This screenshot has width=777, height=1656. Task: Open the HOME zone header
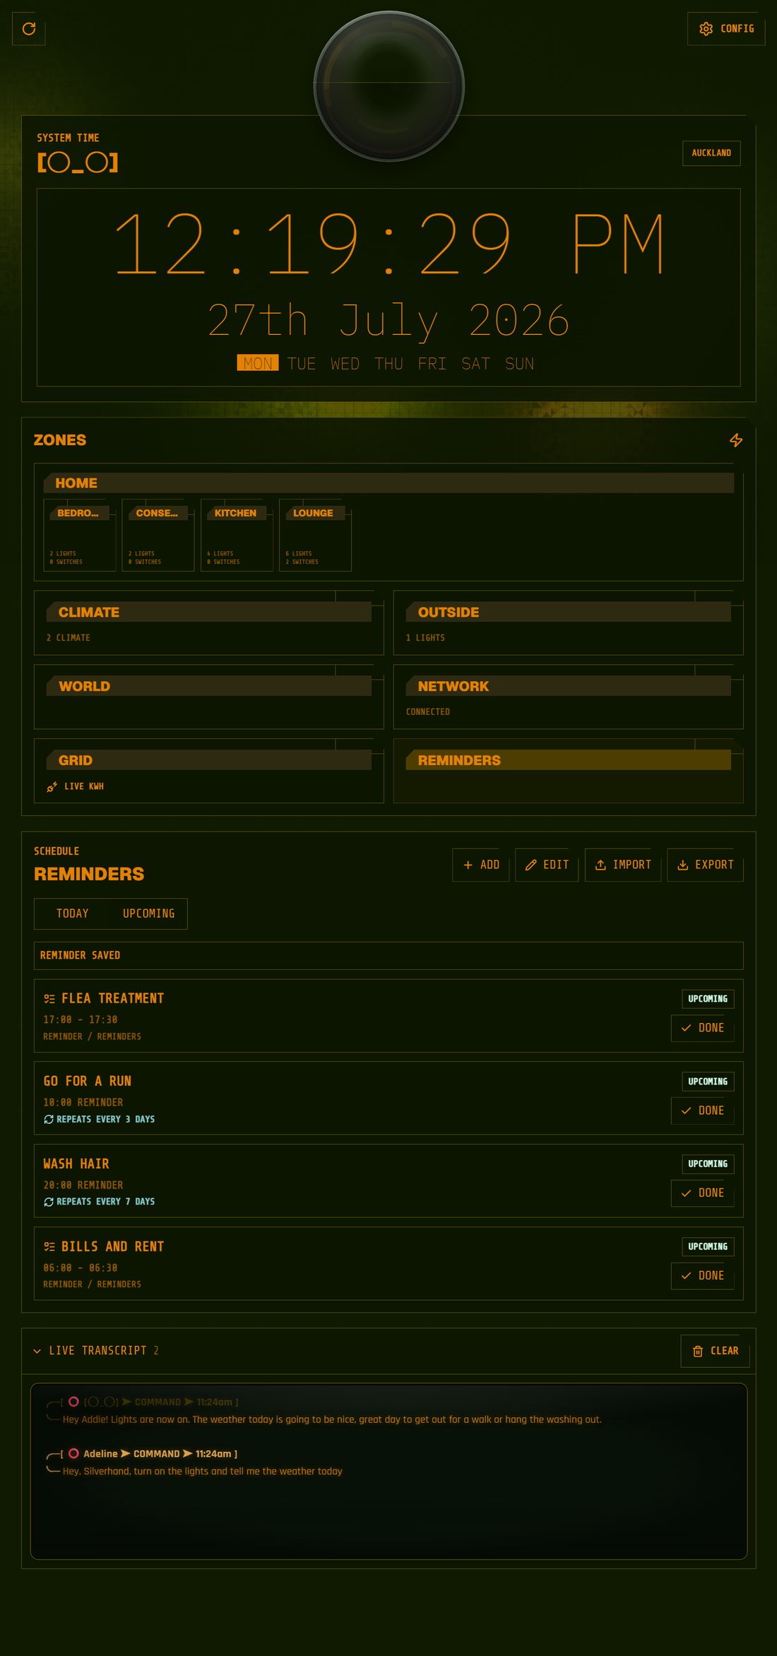[389, 483]
